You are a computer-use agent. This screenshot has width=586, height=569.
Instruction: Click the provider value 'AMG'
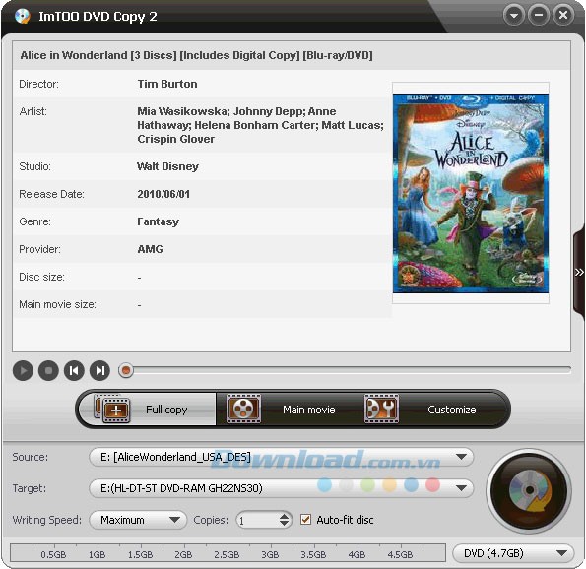[x=151, y=249]
